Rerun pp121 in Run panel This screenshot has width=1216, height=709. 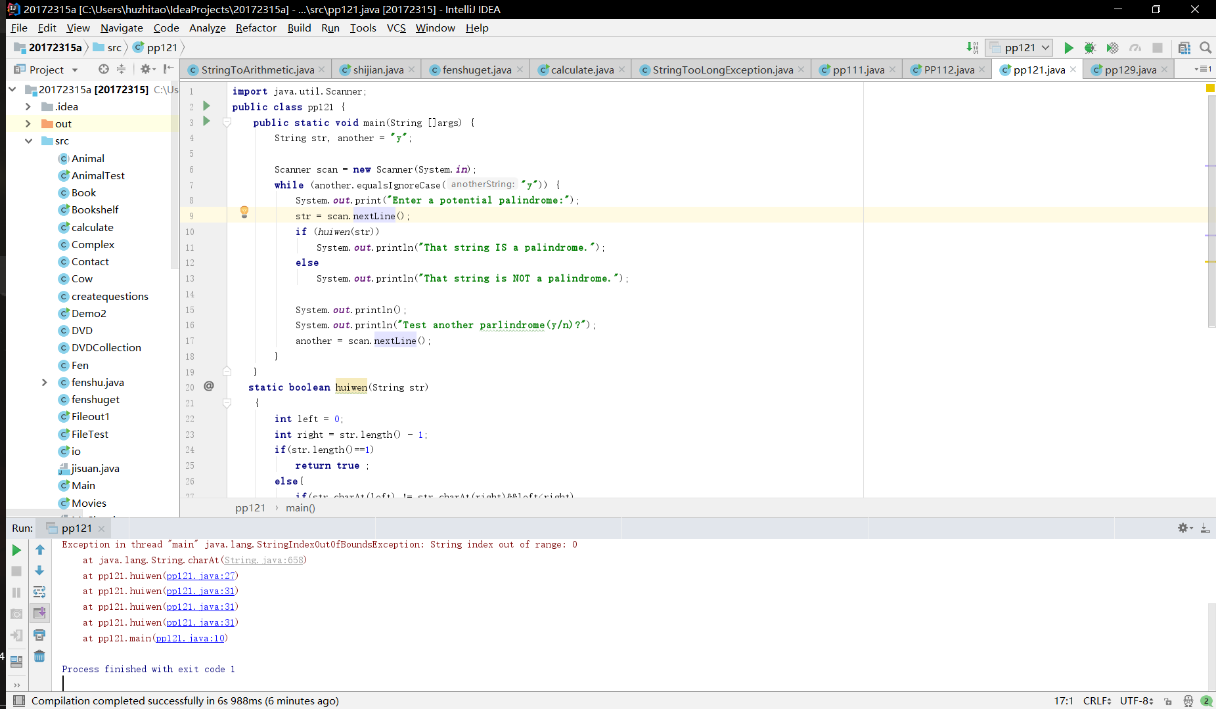(x=16, y=550)
